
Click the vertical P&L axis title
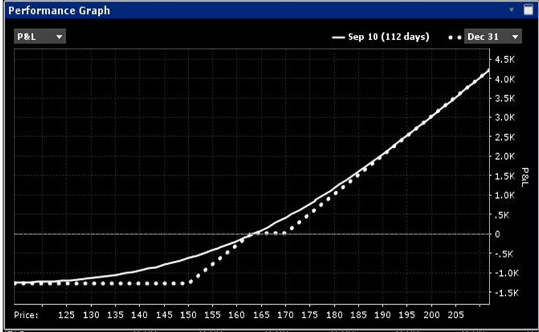click(524, 177)
